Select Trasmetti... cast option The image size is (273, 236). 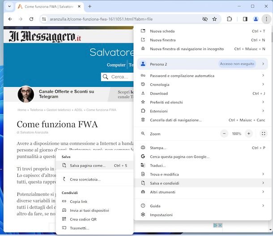click(x=95, y=228)
